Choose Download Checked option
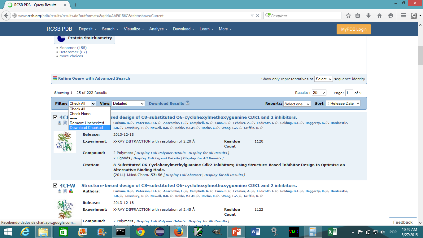The height and width of the screenshot is (238, 423). point(89,128)
